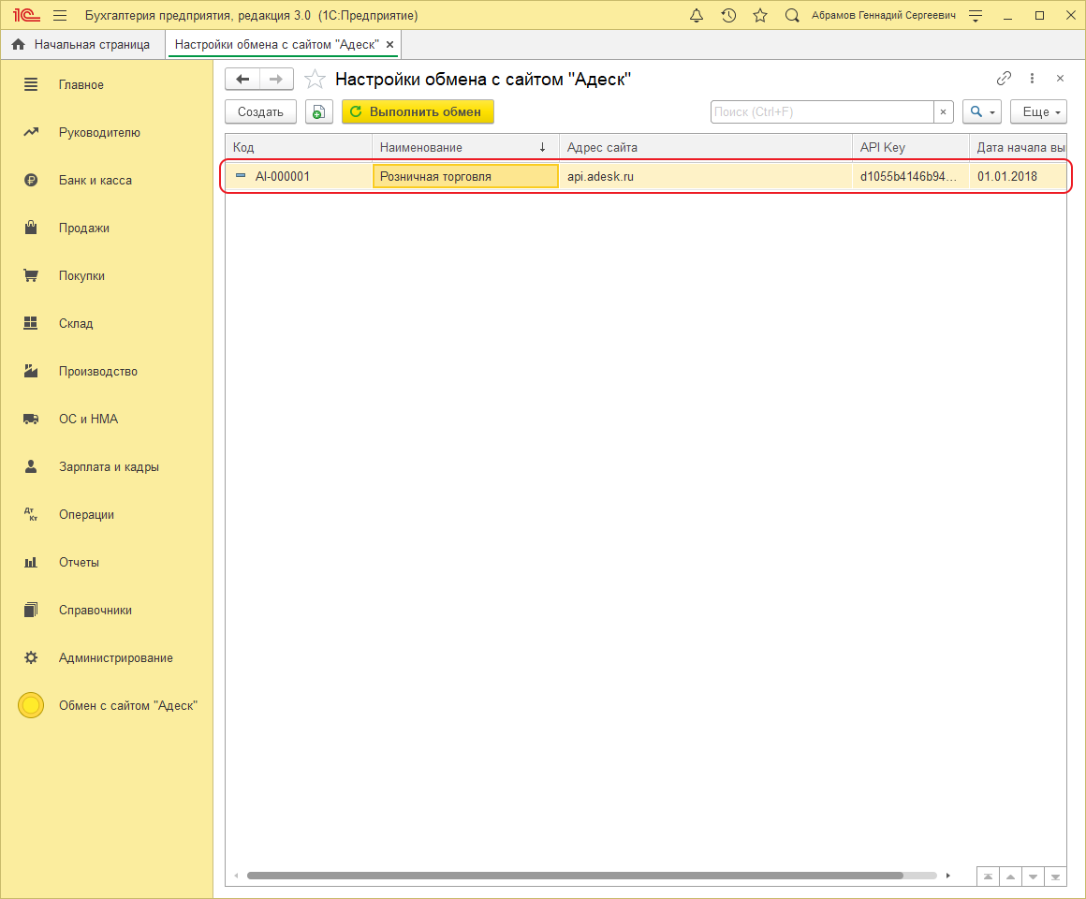1086x899 pixels.
Task: Click the Поиск (Ctrl+F) search field
Action: [822, 111]
